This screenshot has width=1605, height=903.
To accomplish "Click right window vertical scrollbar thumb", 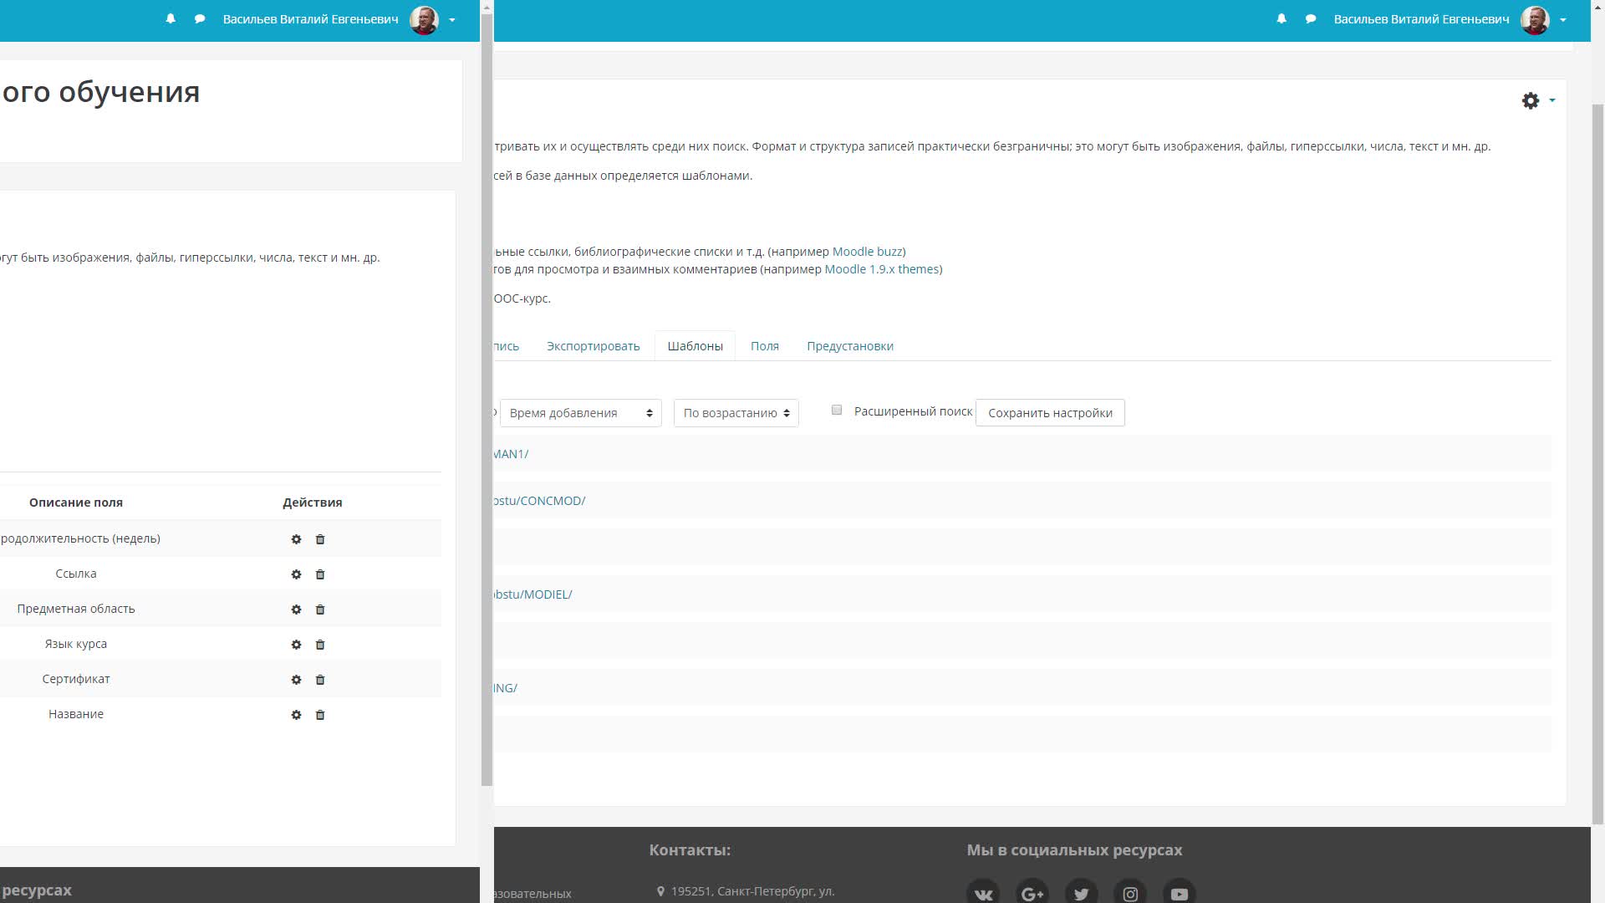I will point(1597,464).
